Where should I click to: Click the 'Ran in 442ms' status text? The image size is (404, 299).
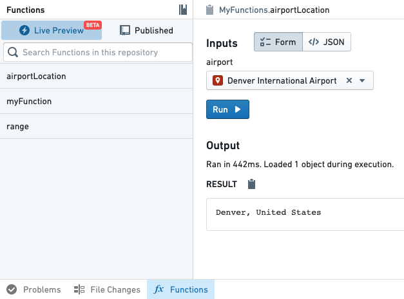tap(300, 164)
